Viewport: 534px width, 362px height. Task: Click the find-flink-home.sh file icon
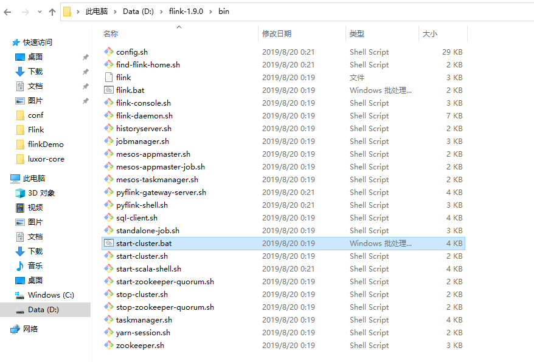[x=109, y=64]
